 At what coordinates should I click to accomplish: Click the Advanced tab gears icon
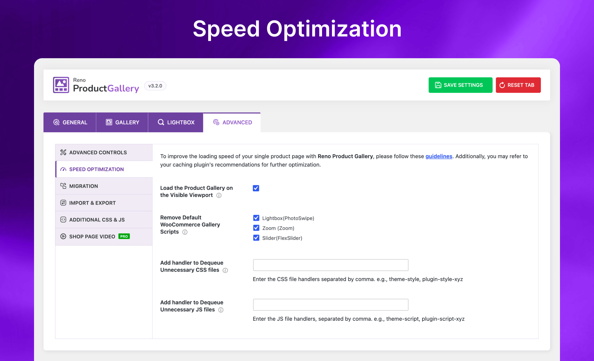point(216,122)
